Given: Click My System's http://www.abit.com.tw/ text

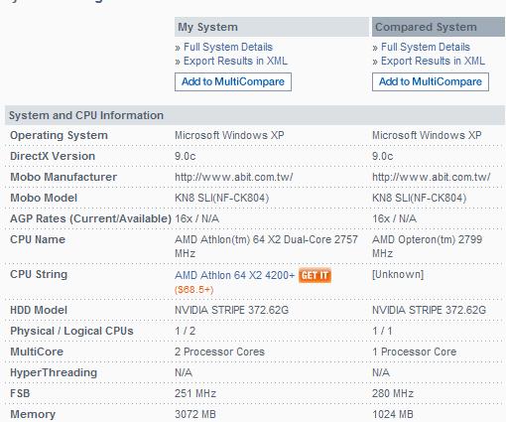Looking at the screenshot, I should [234, 177].
